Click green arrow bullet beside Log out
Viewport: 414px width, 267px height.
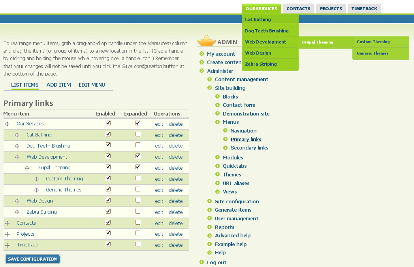coord(202,262)
